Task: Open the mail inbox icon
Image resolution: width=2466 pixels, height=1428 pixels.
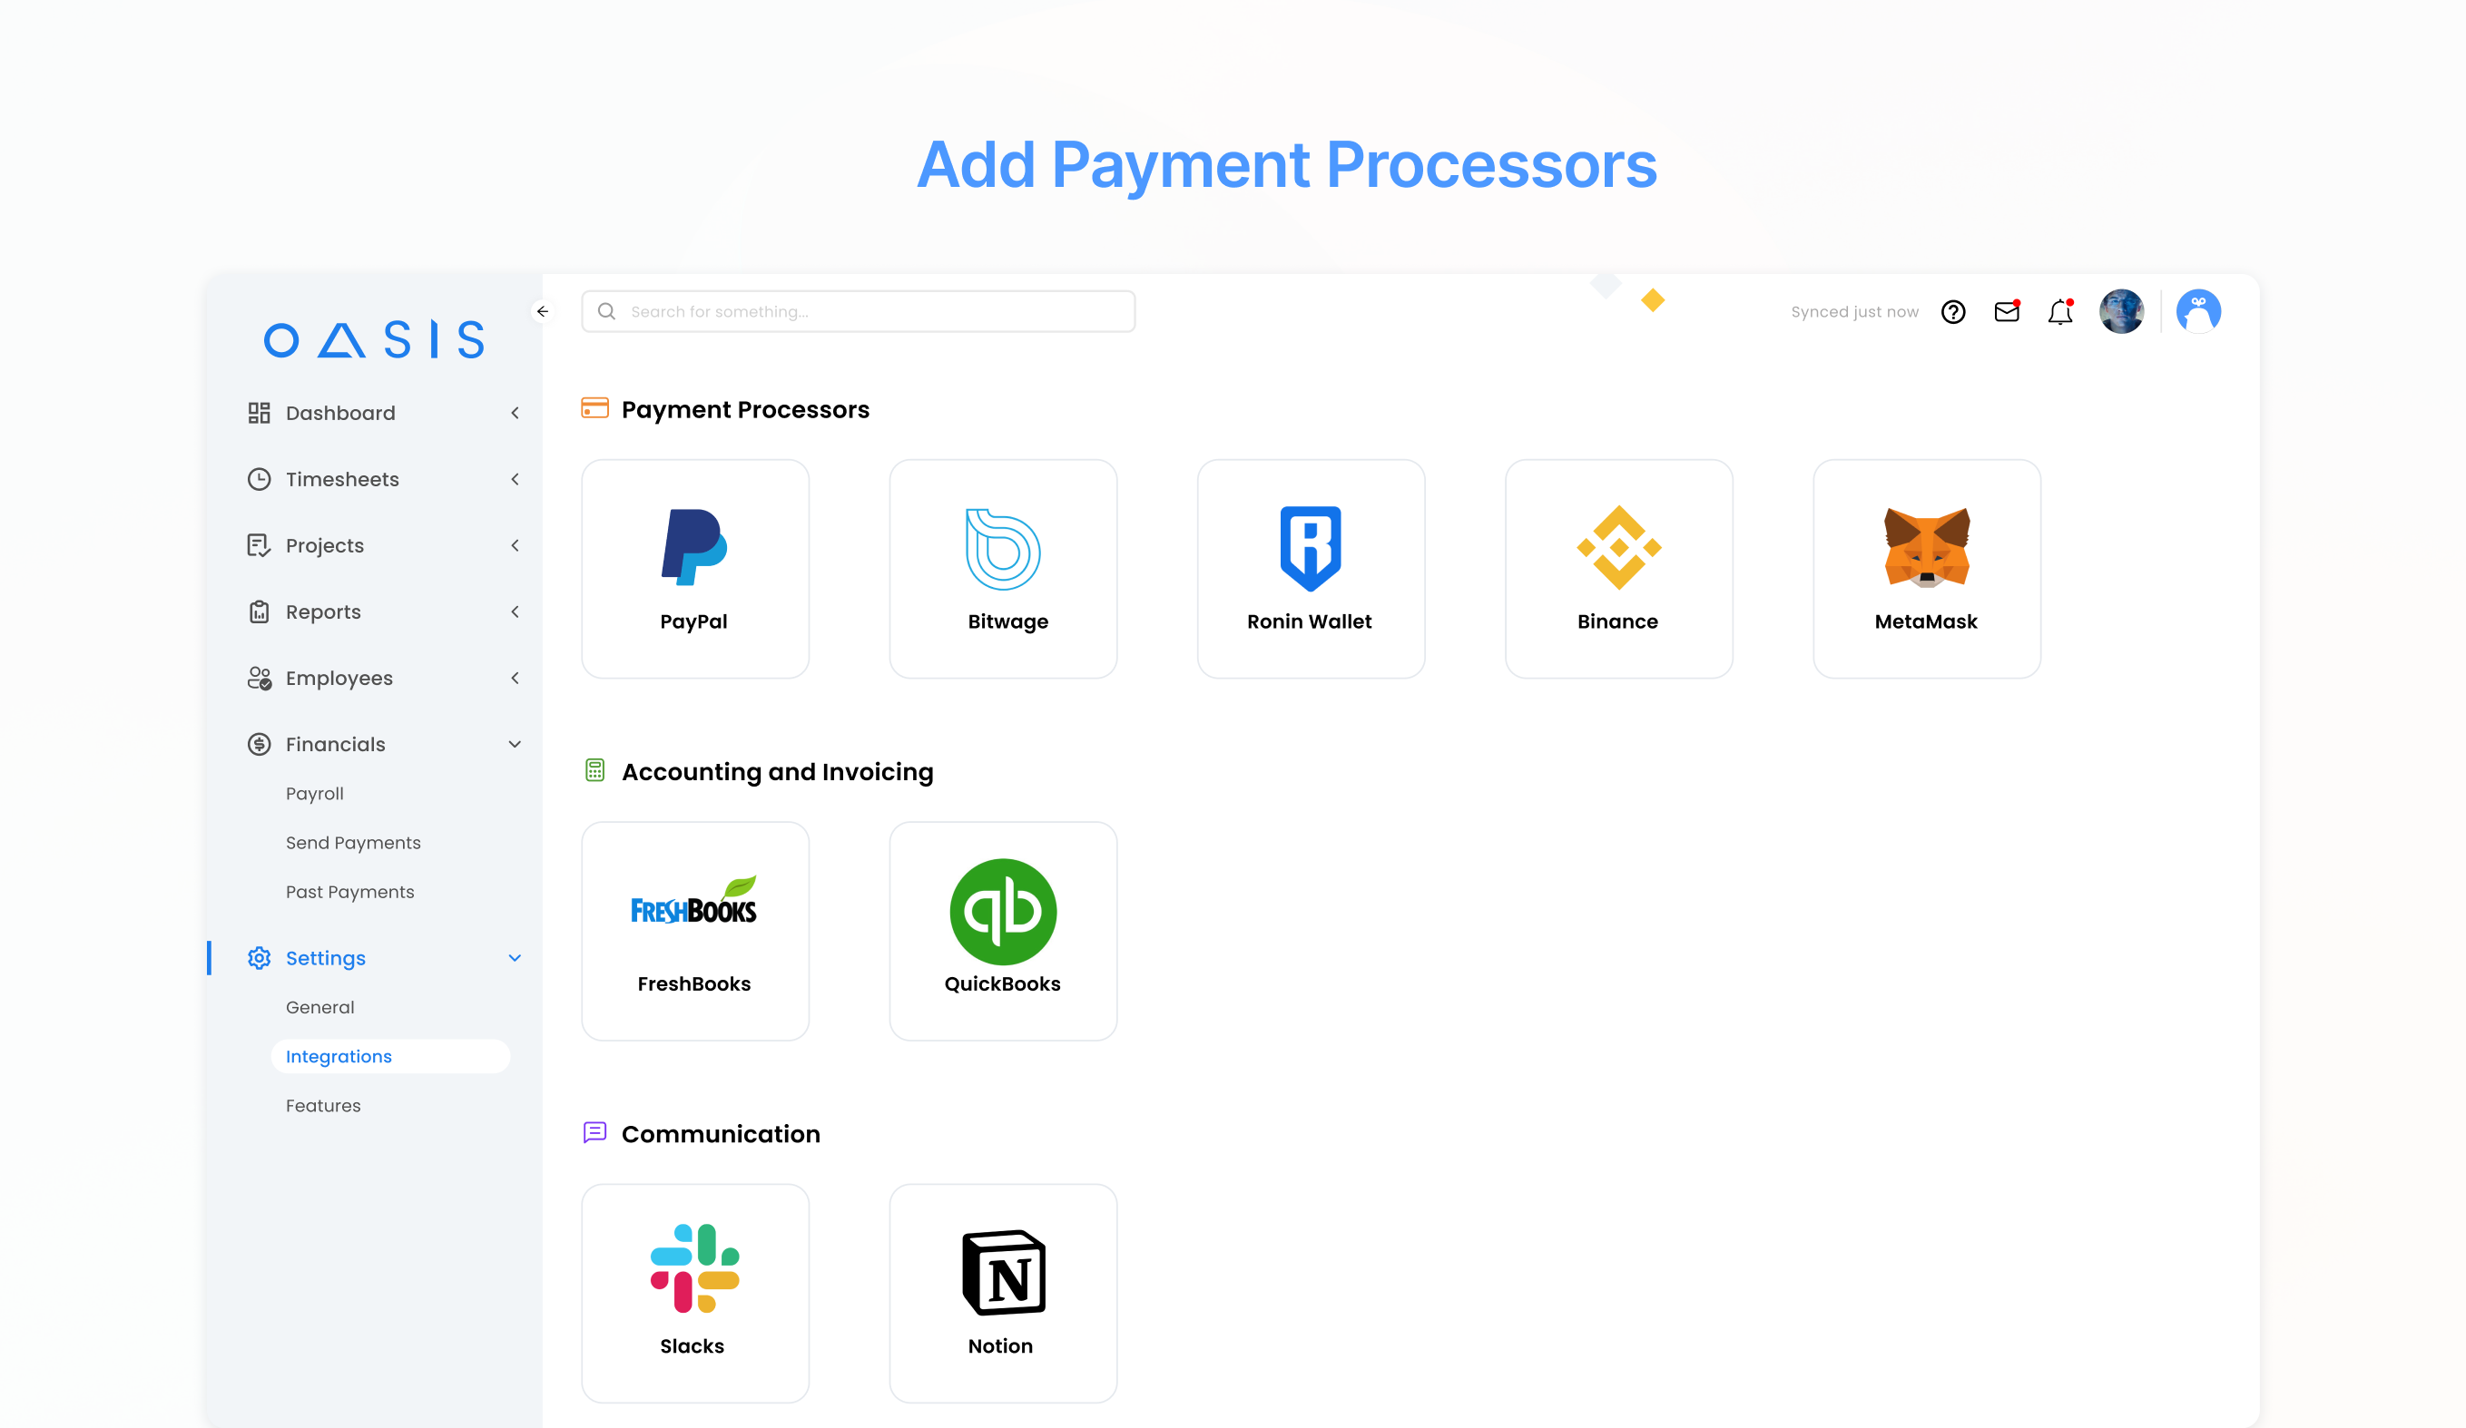Action: click(x=2006, y=311)
